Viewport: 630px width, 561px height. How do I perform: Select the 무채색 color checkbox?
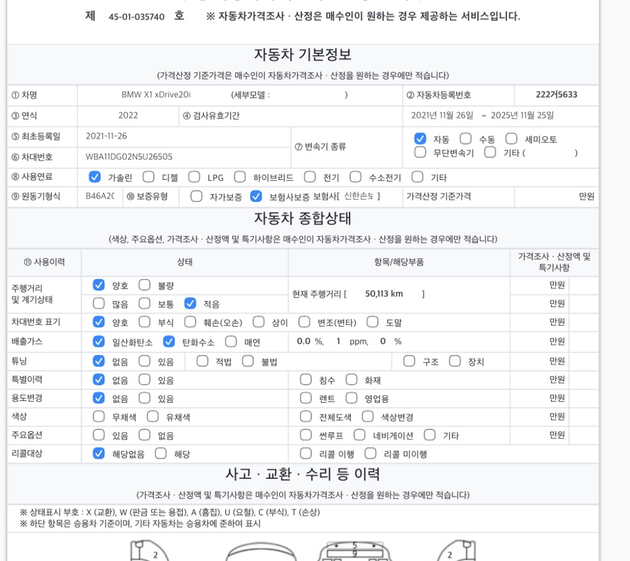pyautogui.click(x=99, y=417)
